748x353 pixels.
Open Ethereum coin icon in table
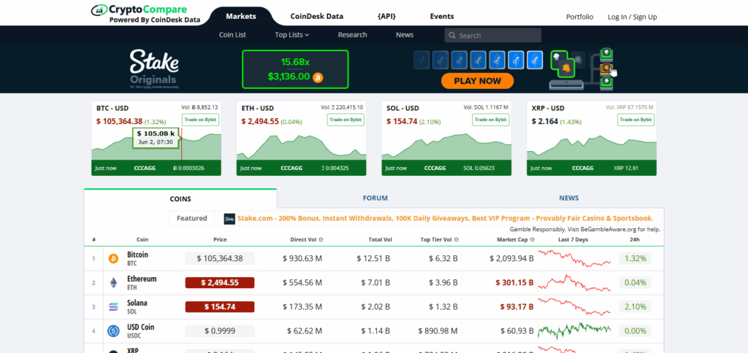(x=113, y=283)
